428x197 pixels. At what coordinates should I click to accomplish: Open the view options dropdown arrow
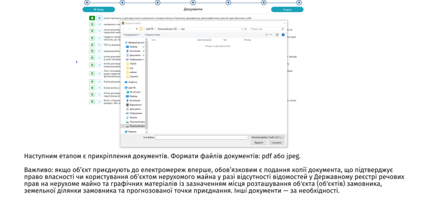[x=271, y=34]
